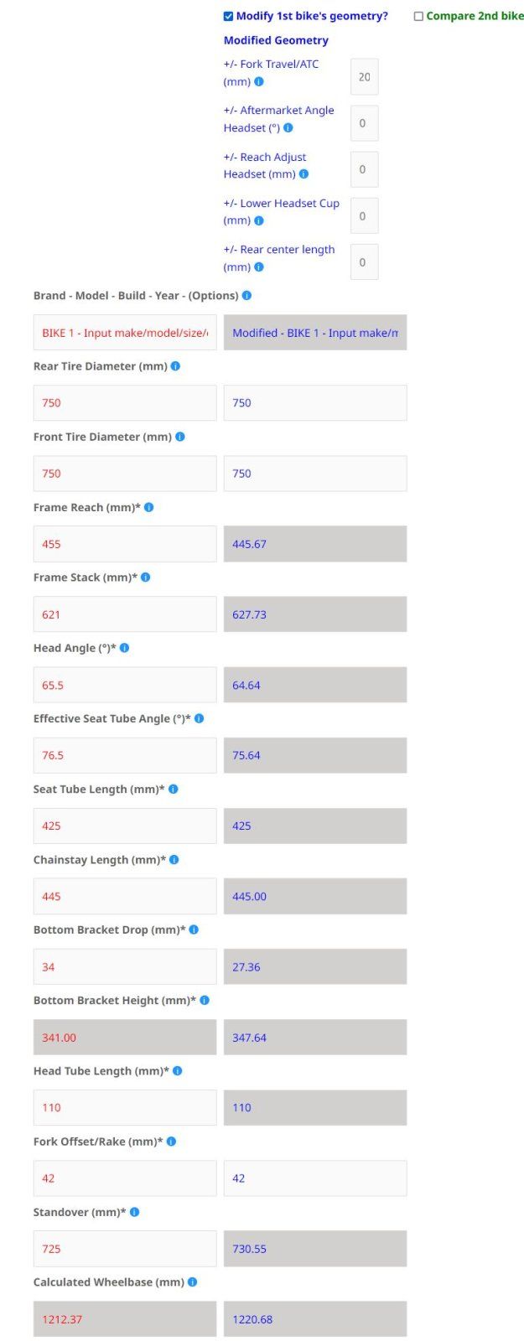This screenshot has width=524, height=1341.
Task: Click info icon beside Head Angle label
Action: [125, 649]
